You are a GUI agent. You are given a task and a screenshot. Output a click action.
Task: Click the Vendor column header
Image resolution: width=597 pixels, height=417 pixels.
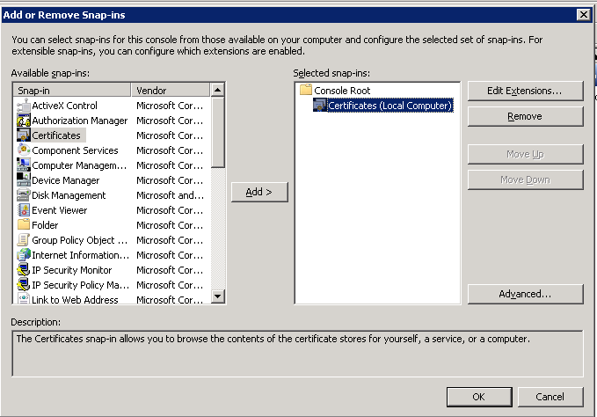point(171,91)
